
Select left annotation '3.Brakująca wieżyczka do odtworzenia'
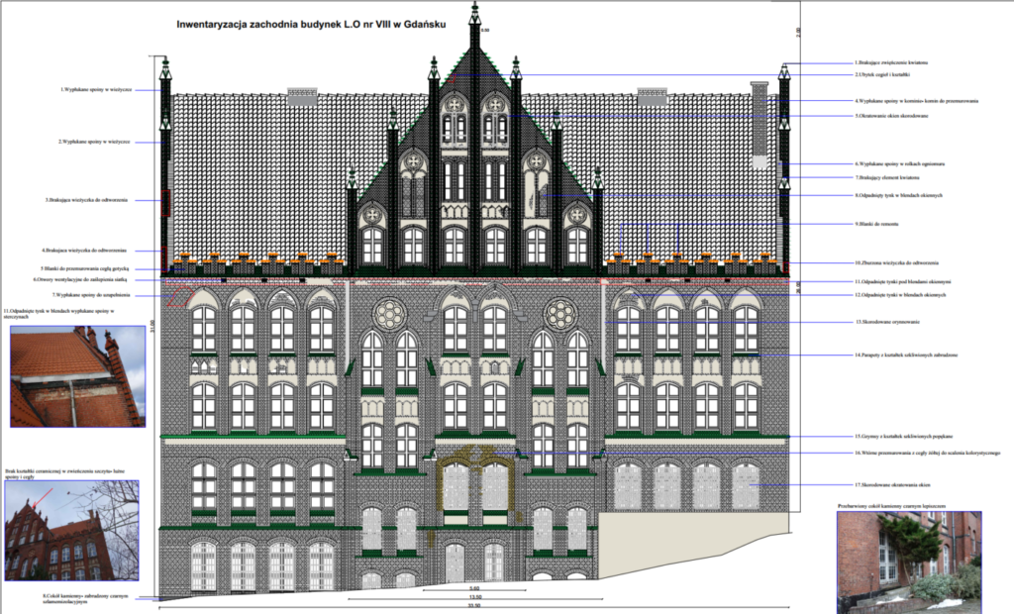click(x=87, y=200)
